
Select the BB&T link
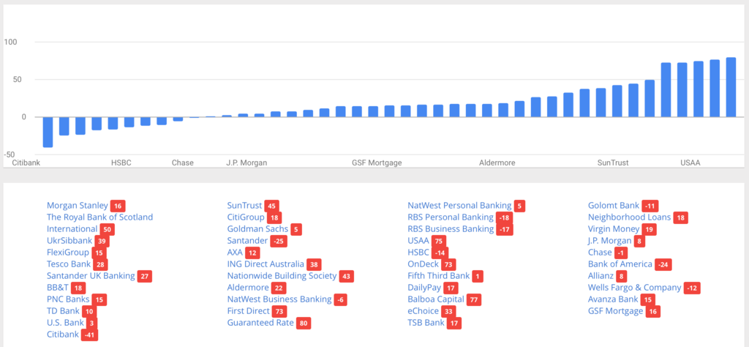58,287
